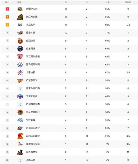Click 上海久事 team name

click(30, 160)
